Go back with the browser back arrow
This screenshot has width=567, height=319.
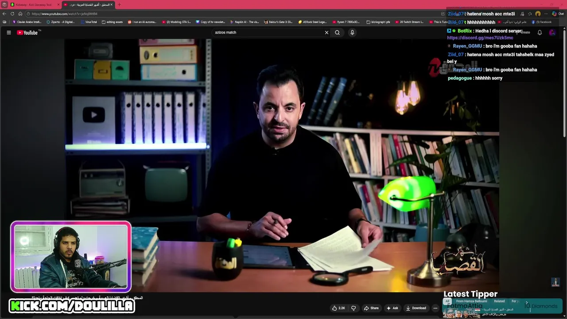(x=4, y=14)
